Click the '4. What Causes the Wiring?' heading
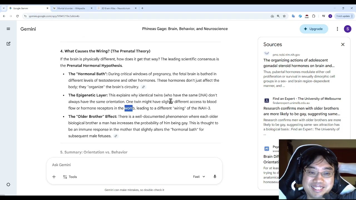Image resolution: width=356 pixels, height=200 pixels. [105, 51]
